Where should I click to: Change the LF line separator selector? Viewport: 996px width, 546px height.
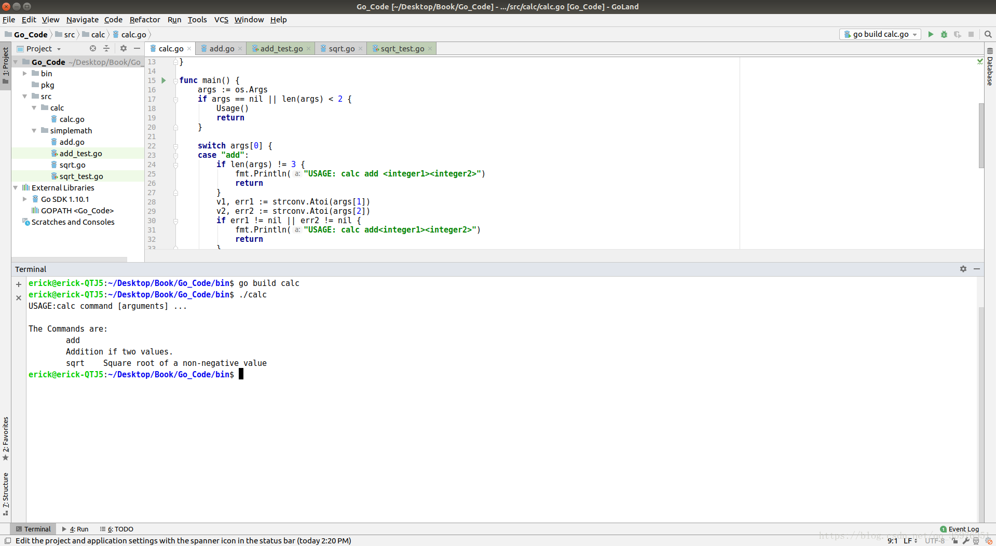click(910, 541)
